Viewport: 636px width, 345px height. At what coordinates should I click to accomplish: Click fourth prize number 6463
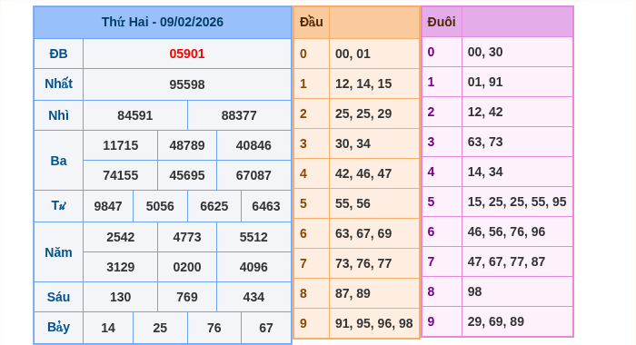pyautogui.click(x=266, y=206)
